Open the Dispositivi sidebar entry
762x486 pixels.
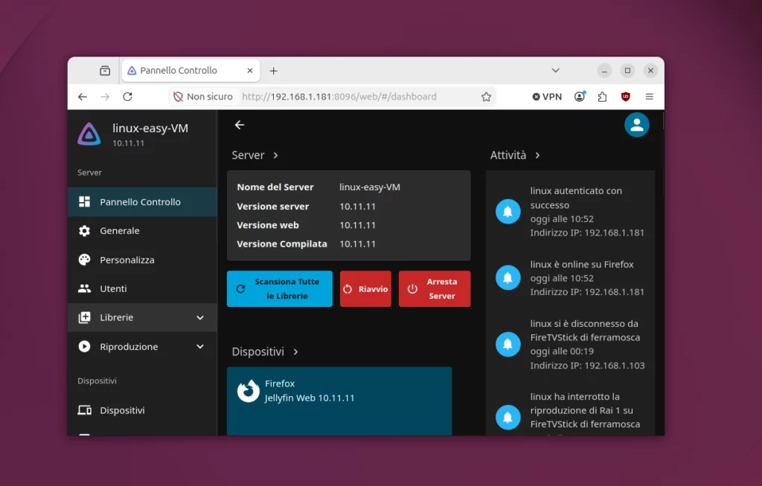(x=142, y=410)
